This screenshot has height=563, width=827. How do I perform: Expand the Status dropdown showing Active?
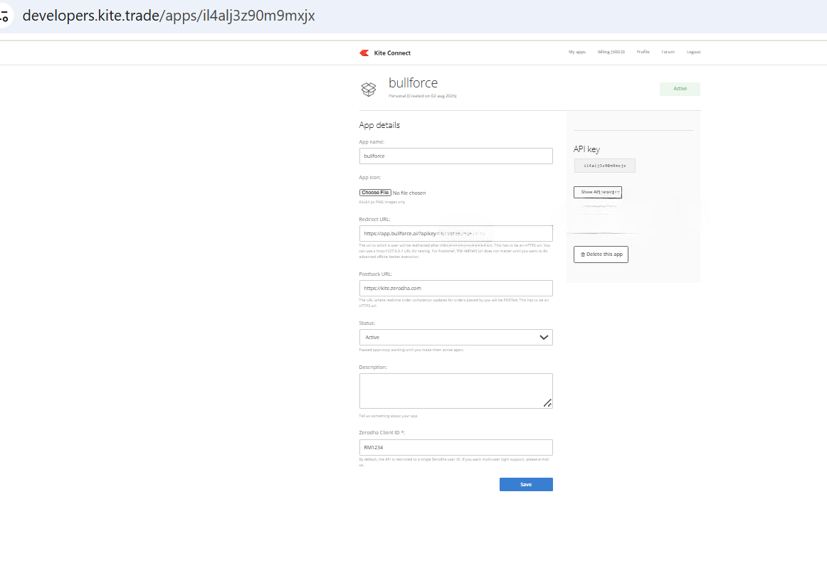coord(455,337)
